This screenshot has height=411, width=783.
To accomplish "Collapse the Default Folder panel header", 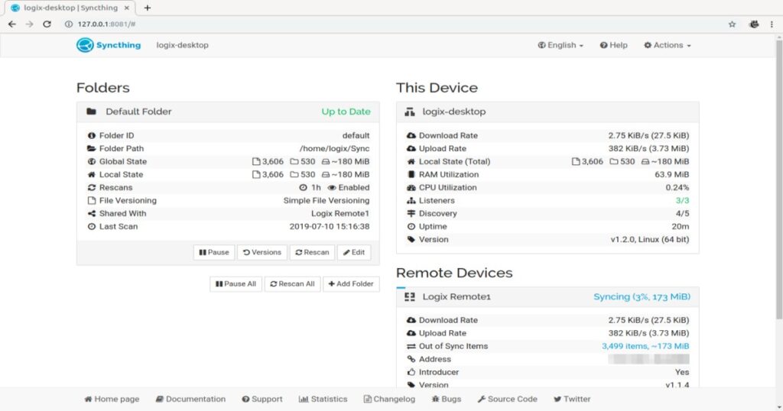I will point(228,112).
